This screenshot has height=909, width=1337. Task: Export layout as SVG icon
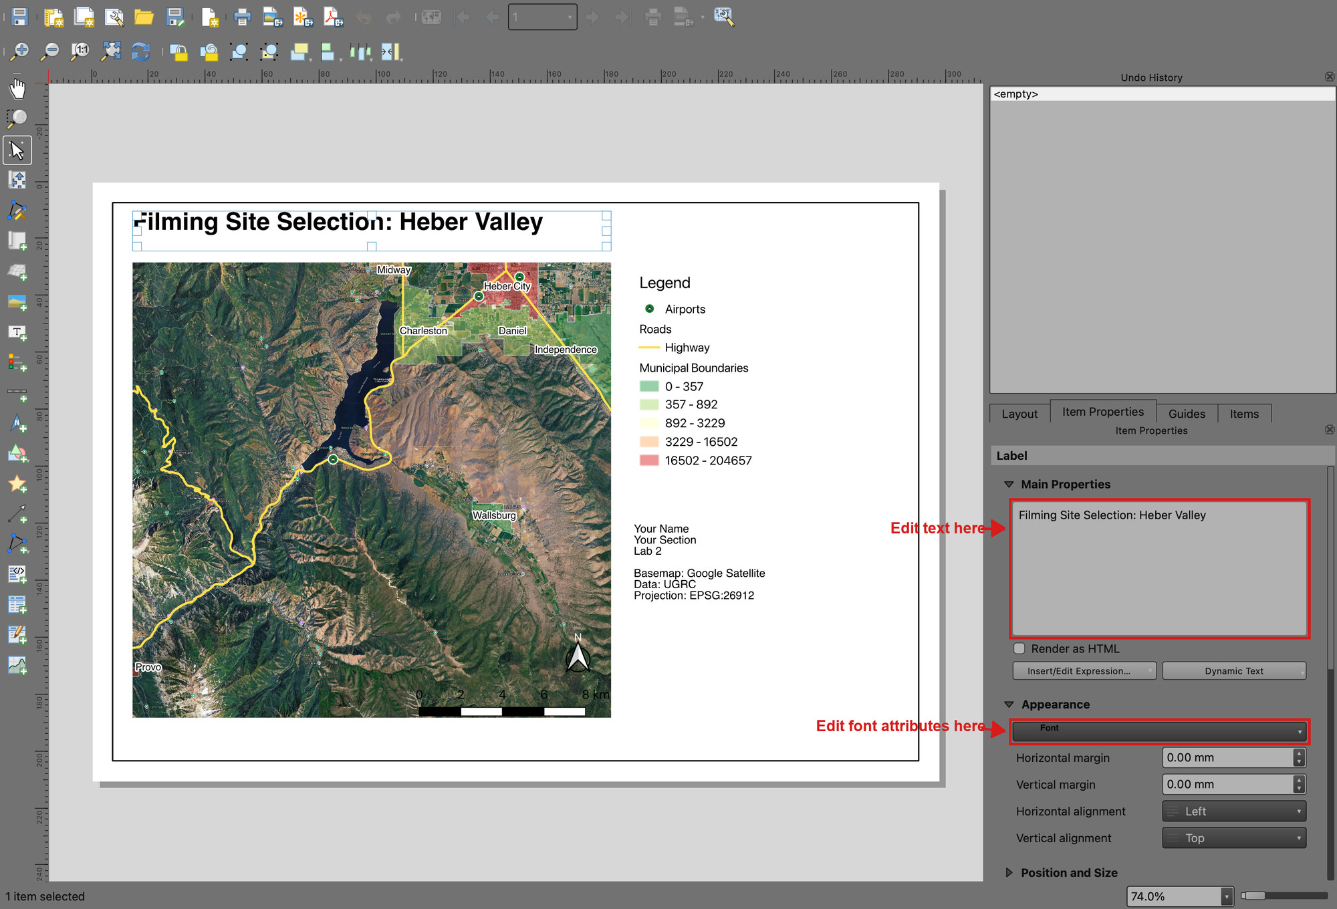click(303, 17)
